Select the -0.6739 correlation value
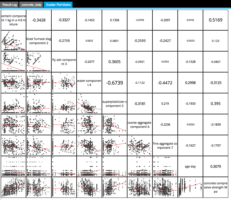Viewport: 231px width, 200px height. (x=115, y=83)
